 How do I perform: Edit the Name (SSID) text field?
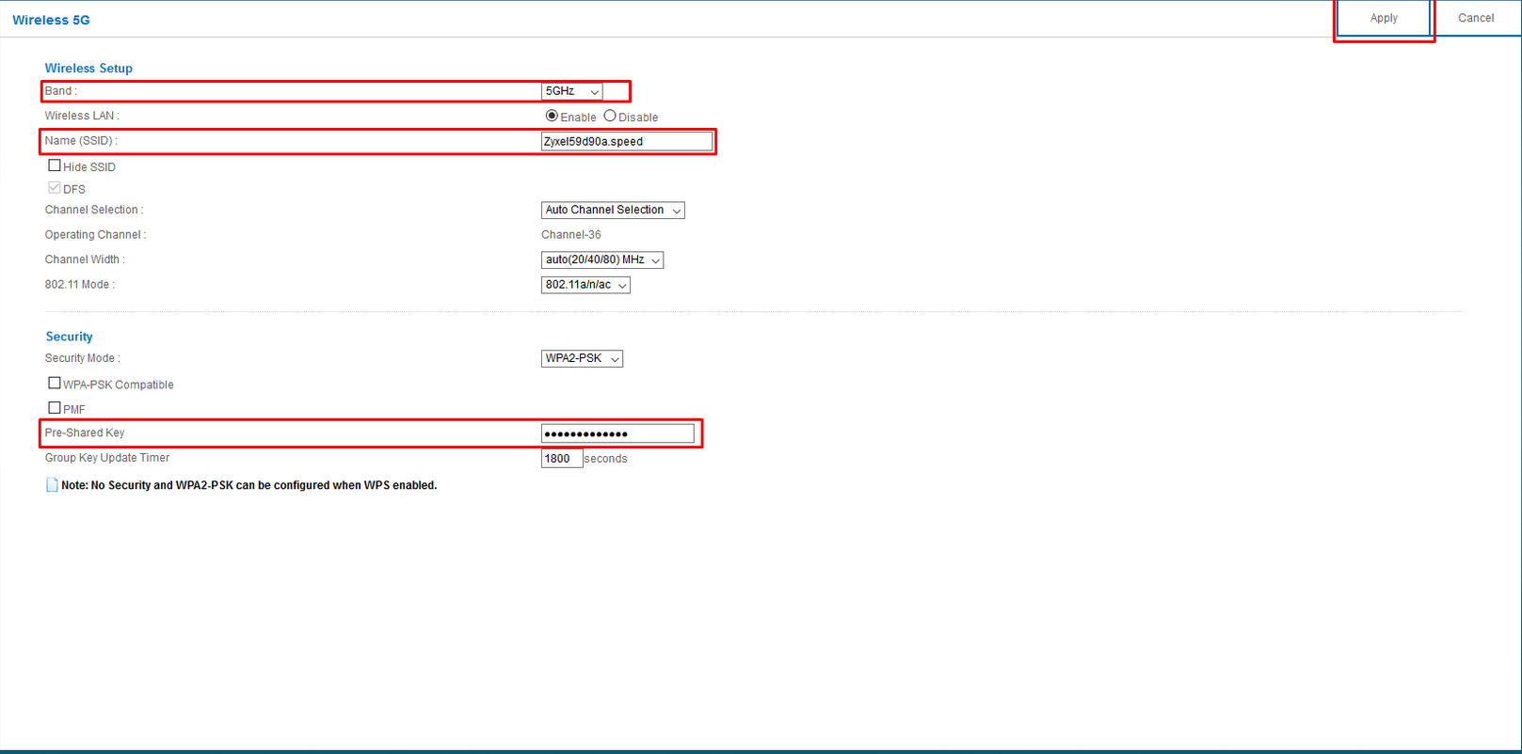coord(627,141)
